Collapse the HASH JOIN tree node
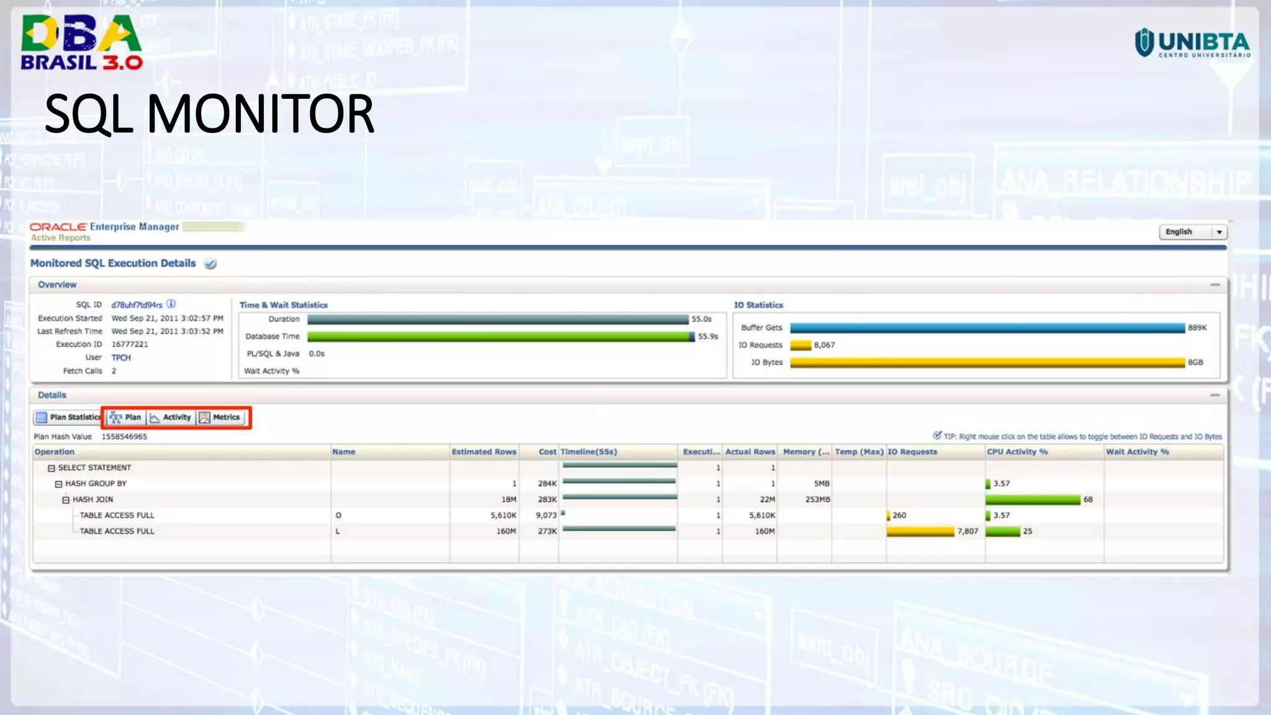The height and width of the screenshot is (715, 1271). pyautogui.click(x=66, y=500)
